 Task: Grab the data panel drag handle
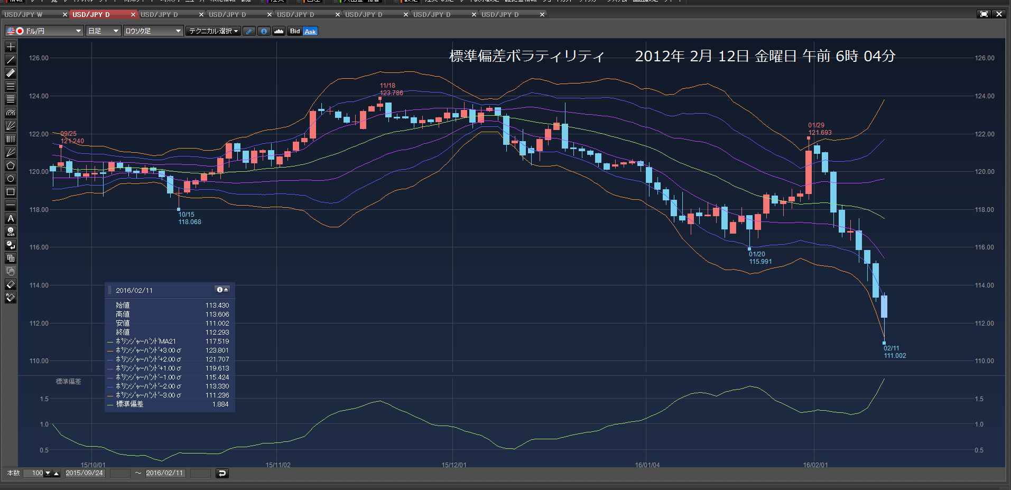[x=110, y=290]
